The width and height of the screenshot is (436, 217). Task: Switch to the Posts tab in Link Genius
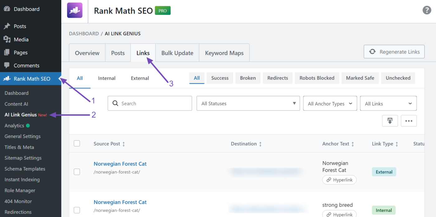tap(118, 53)
